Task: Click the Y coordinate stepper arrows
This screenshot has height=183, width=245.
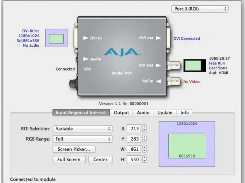Action: click(x=144, y=139)
